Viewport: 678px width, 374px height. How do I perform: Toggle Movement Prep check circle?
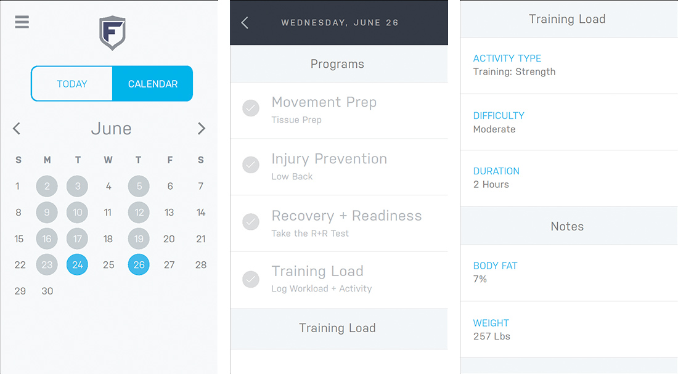250,109
